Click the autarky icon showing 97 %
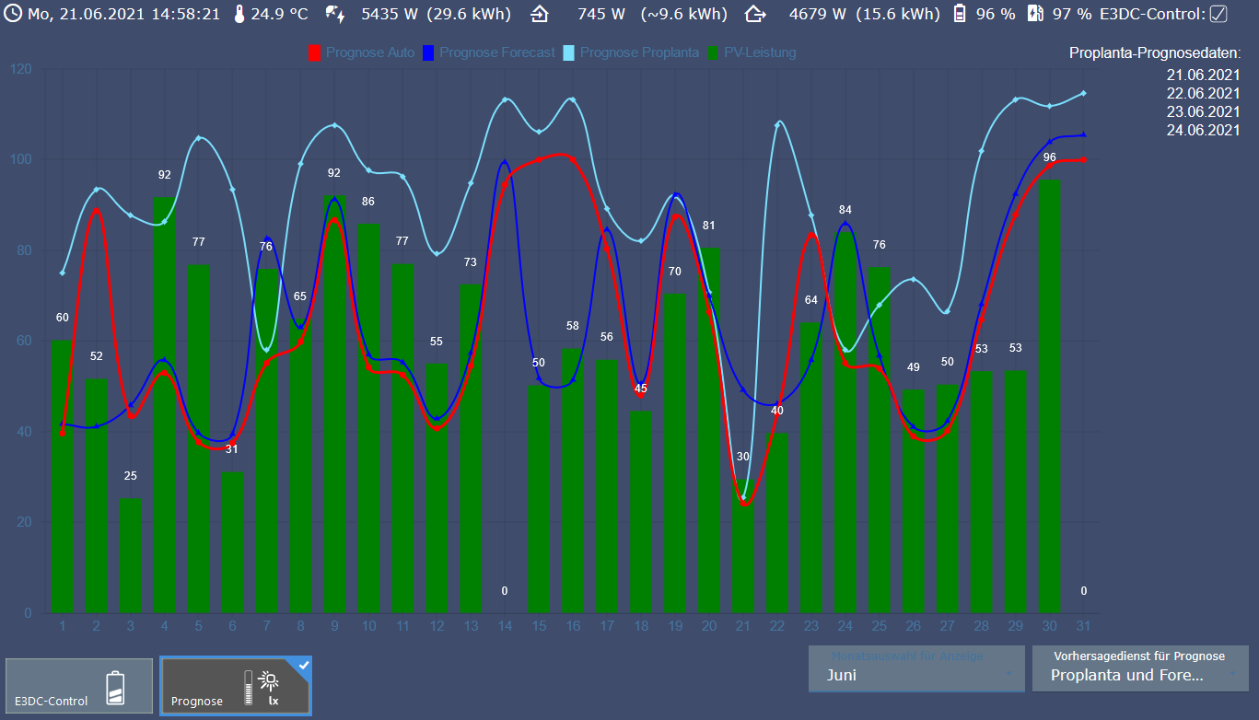This screenshot has width=1259, height=720. [1036, 14]
